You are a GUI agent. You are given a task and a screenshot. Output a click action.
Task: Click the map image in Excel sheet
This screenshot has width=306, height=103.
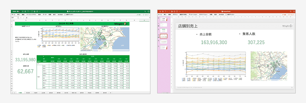(105, 39)
